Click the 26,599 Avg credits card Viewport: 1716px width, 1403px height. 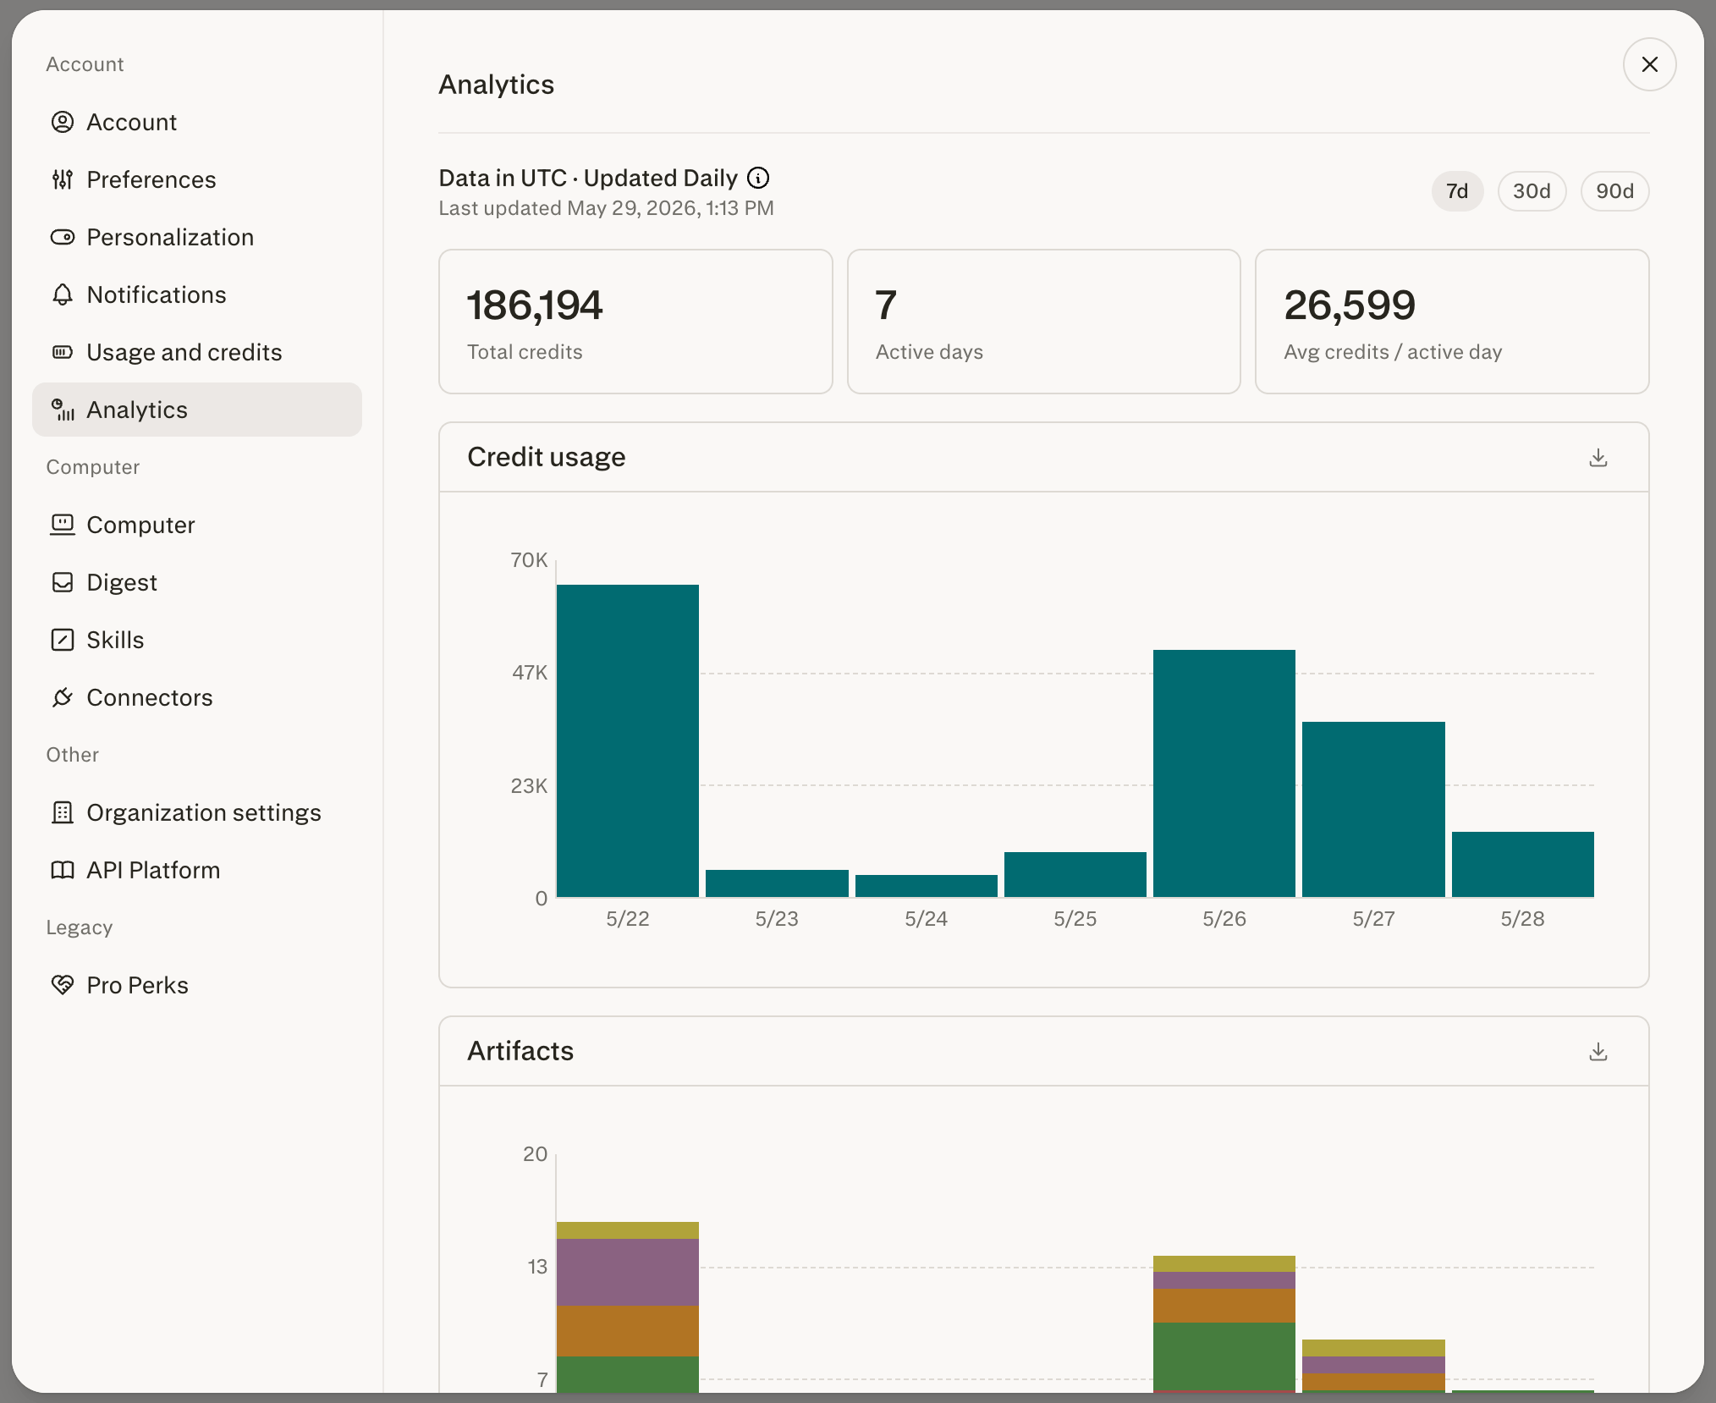click(x=1452, y=322)
